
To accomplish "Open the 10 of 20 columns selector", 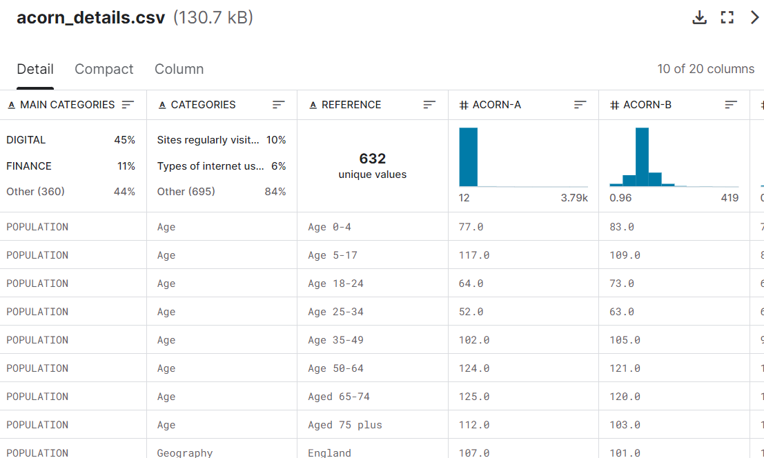I will point(705,69).
